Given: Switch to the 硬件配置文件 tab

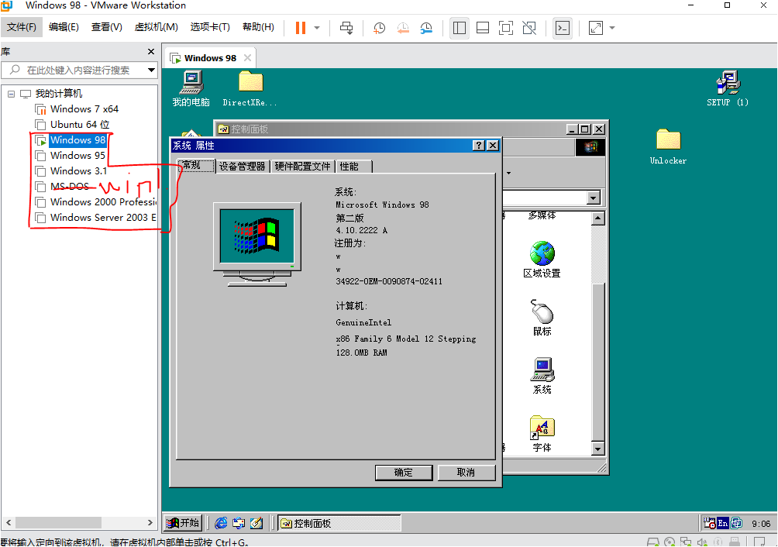Looking at the screenshot, I should [302, 167].
